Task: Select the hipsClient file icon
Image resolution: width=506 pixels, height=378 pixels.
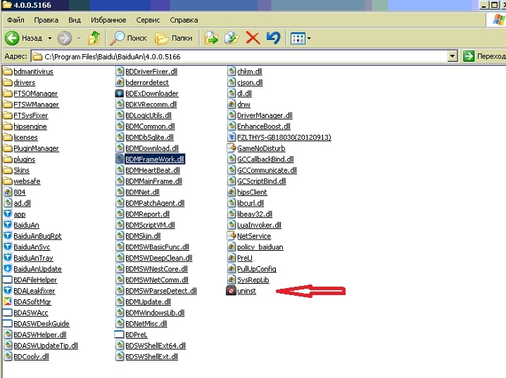Action: (x=232, y=192)
